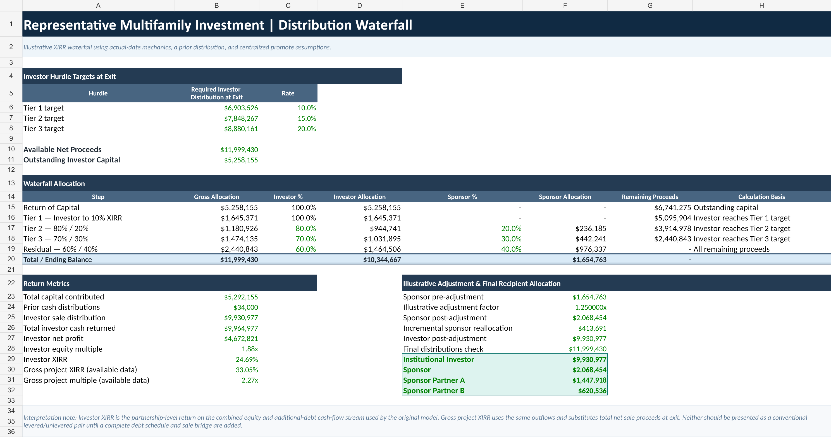
Task: Select Available Net Proceeds value $11,999,430
Action: (239, 150)
